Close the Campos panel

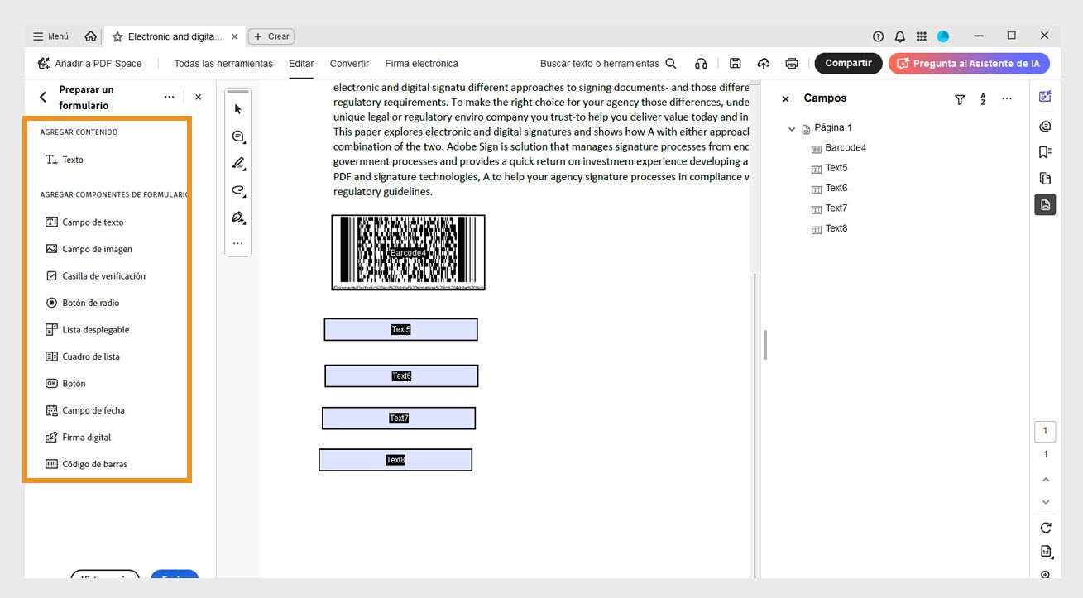(x=786, y=98)
